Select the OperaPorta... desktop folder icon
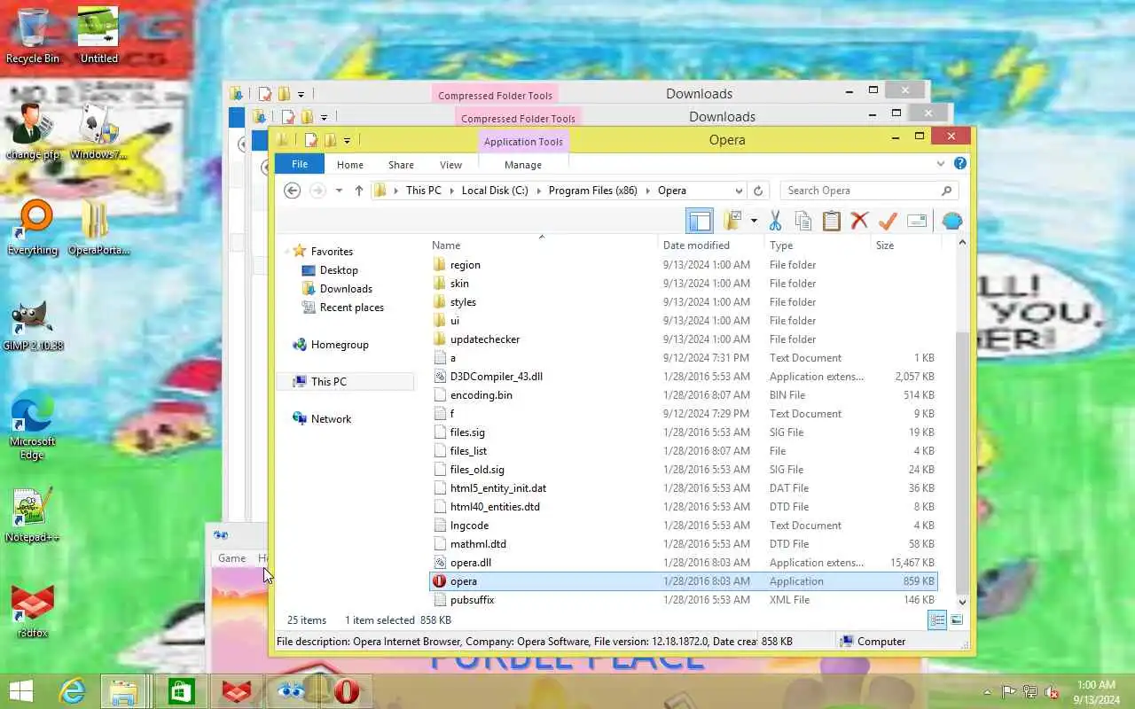The width and height of the screenshot is (1135, 709). coord(98,228)
